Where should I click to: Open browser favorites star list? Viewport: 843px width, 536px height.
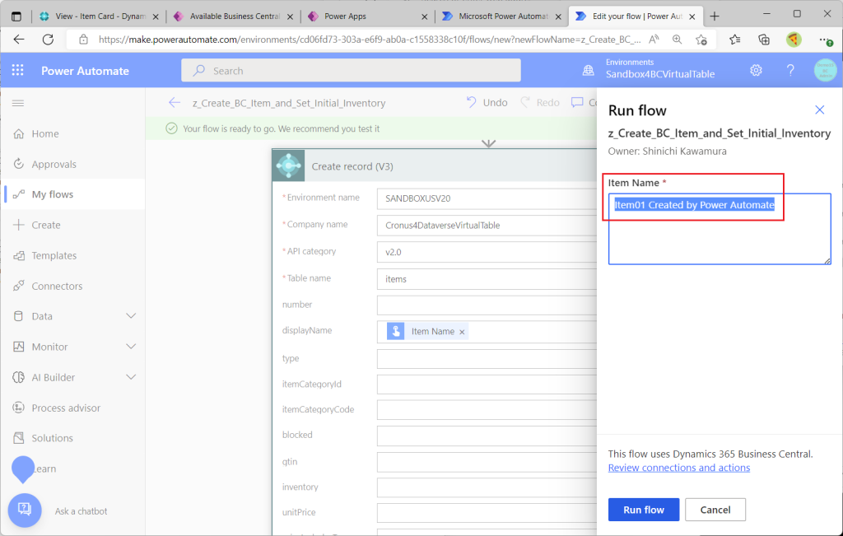734,40
